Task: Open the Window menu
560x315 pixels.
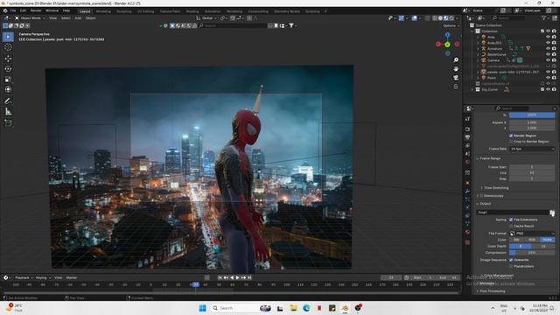Action: click(x=52, y=10)
